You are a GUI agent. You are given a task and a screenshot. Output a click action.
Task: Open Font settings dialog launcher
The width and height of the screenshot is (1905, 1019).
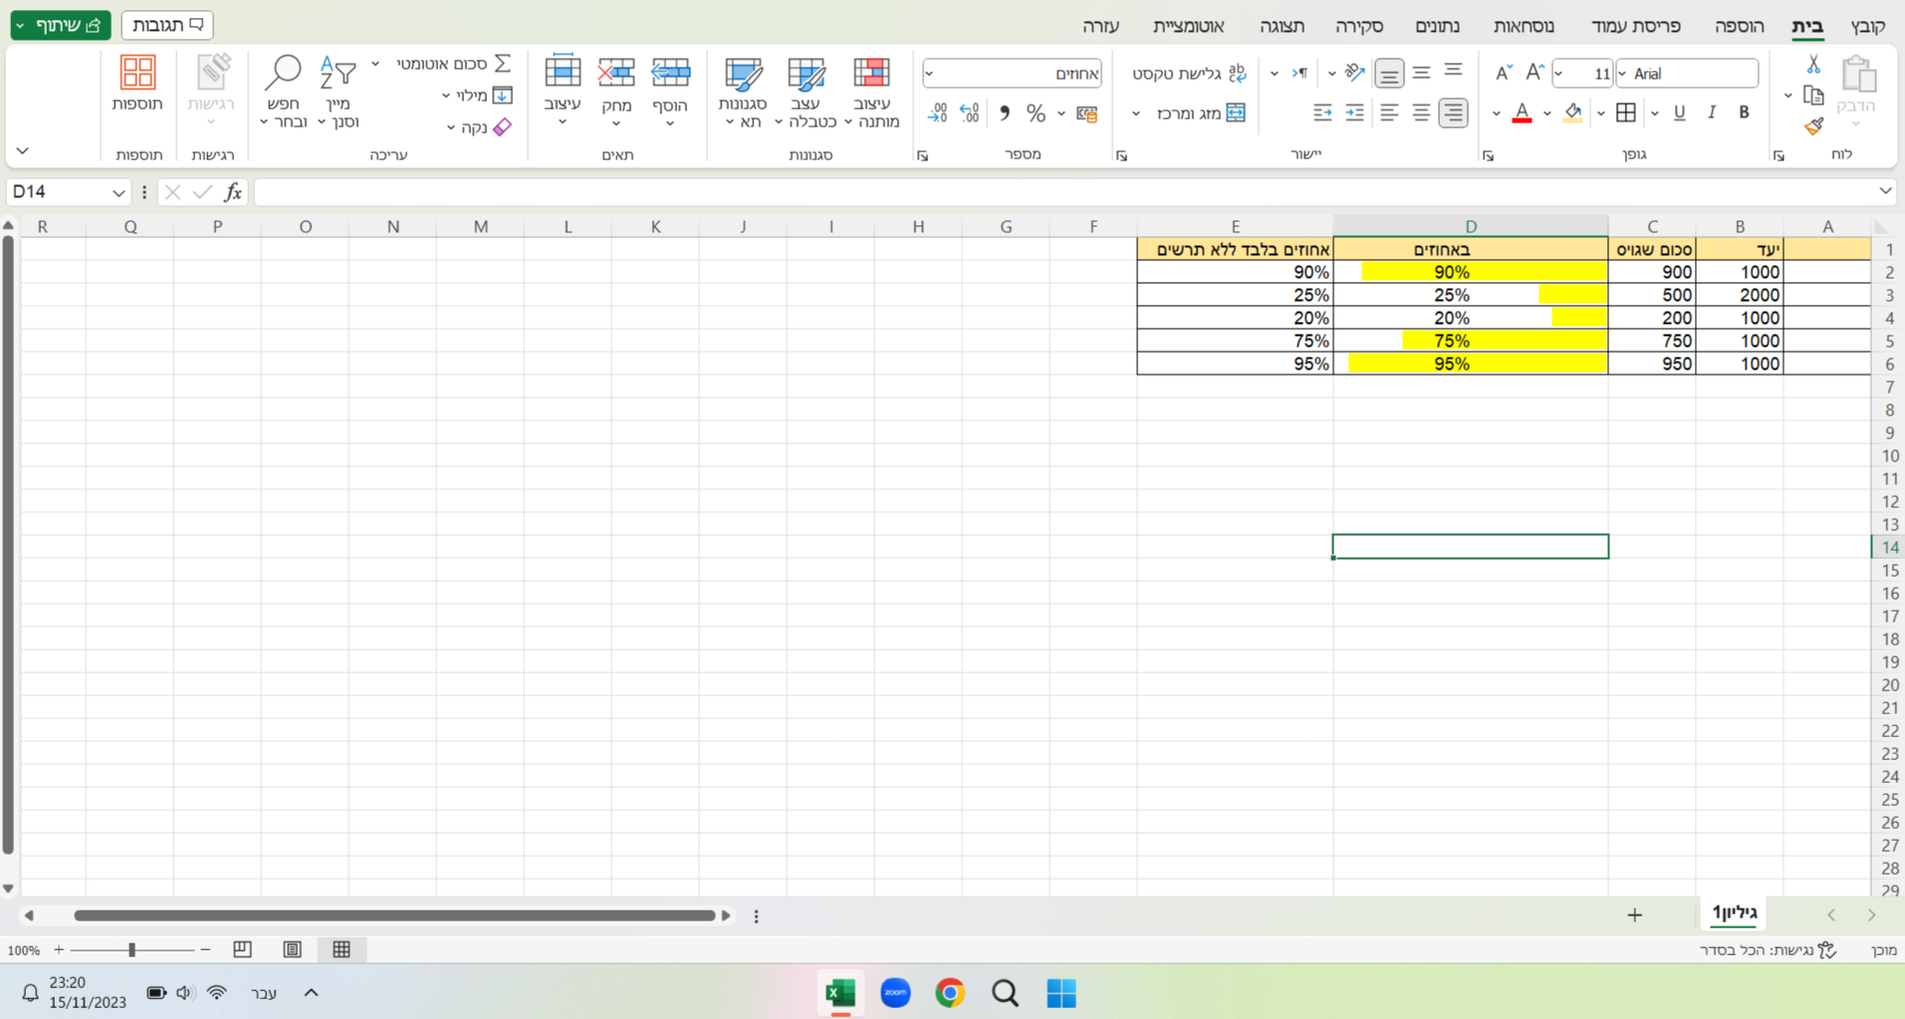1488,155
